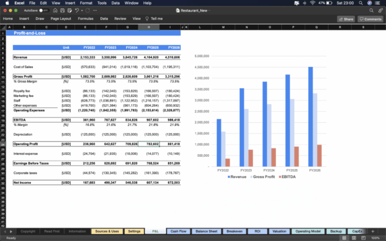Image resolution: width=386 pixels, height=241 pixels.
Task: Open the Home ribbon tab
Action: (x=8, y=19)
